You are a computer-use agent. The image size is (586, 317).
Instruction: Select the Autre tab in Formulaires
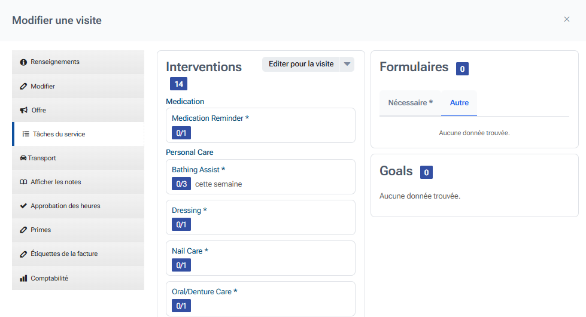459,103
